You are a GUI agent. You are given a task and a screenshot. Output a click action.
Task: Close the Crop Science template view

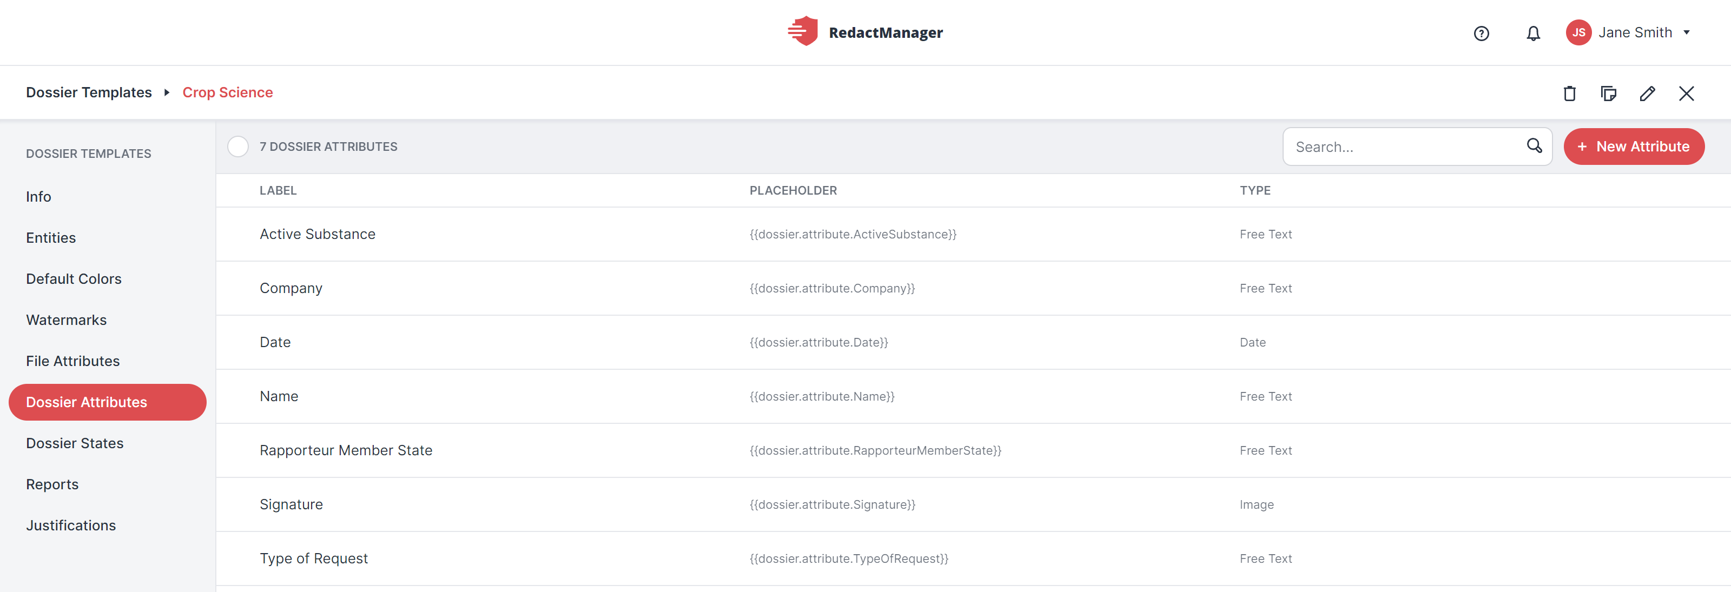coord(1686,94)
